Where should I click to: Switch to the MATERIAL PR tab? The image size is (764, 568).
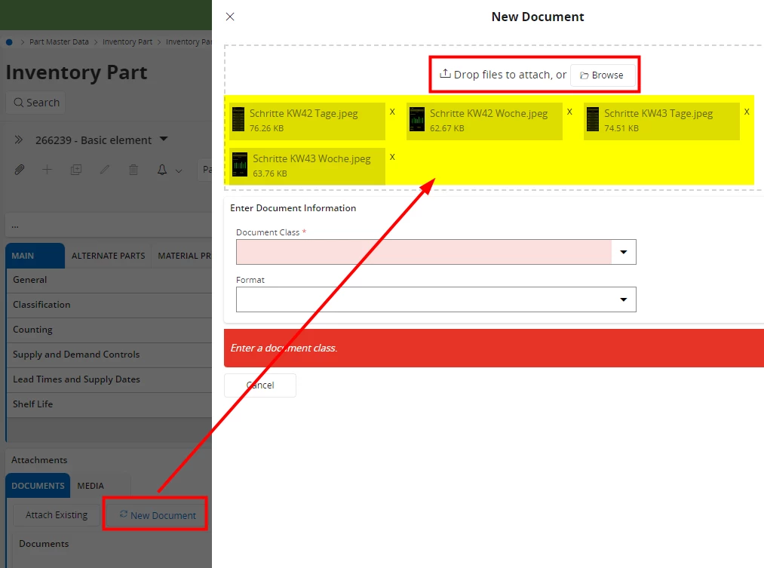pyautogui.click(x=183, y=256)
